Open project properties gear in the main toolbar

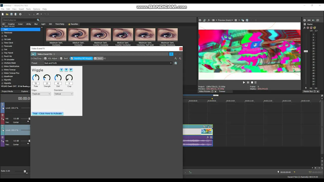(x=20, y=14)
